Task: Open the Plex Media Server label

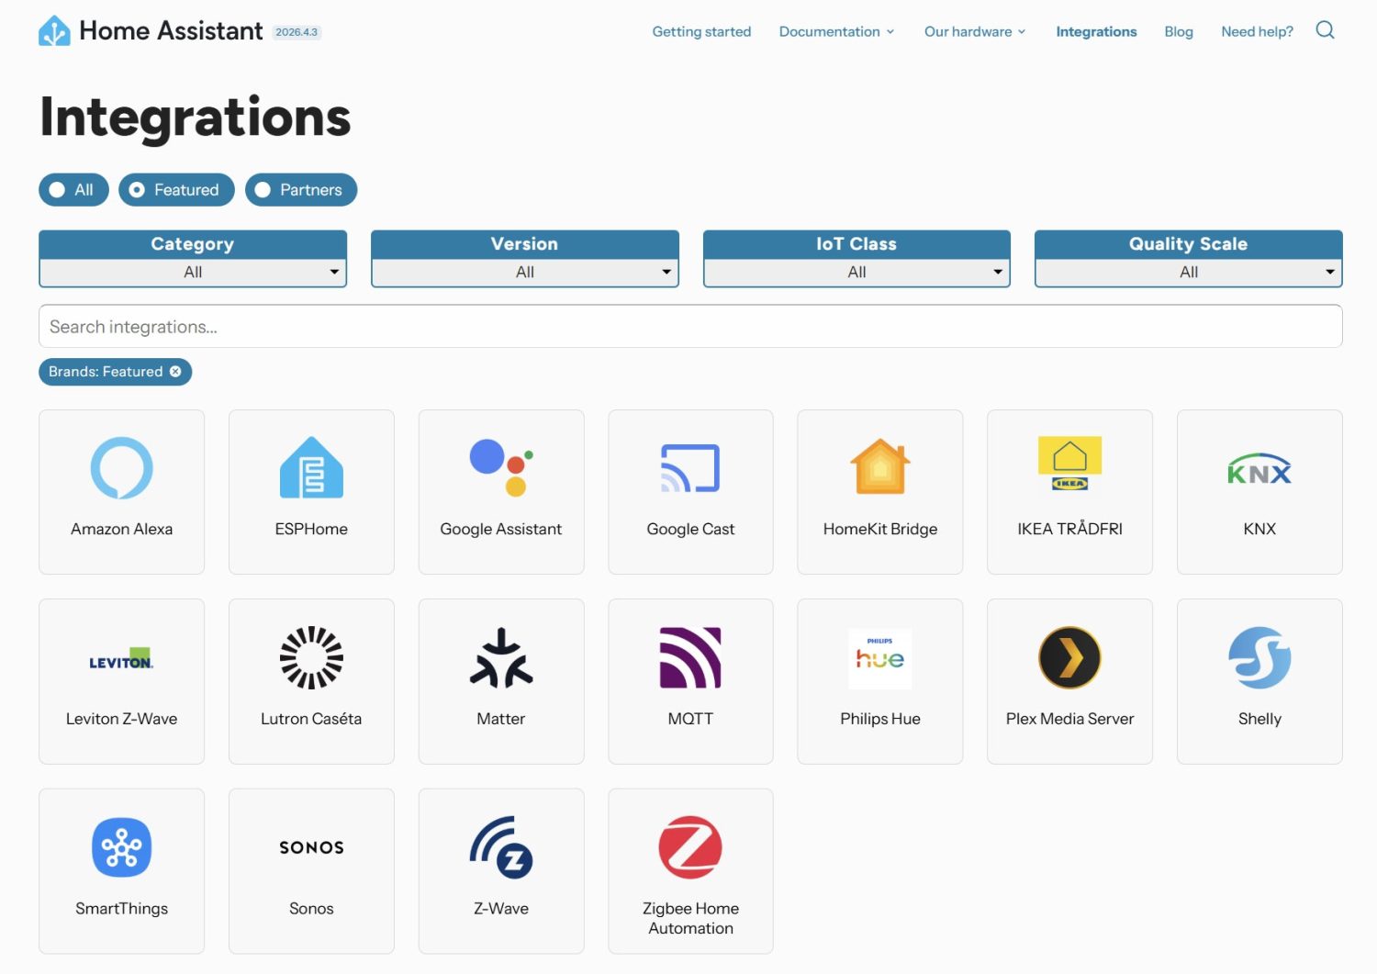Action: (x=1069, y=719)
